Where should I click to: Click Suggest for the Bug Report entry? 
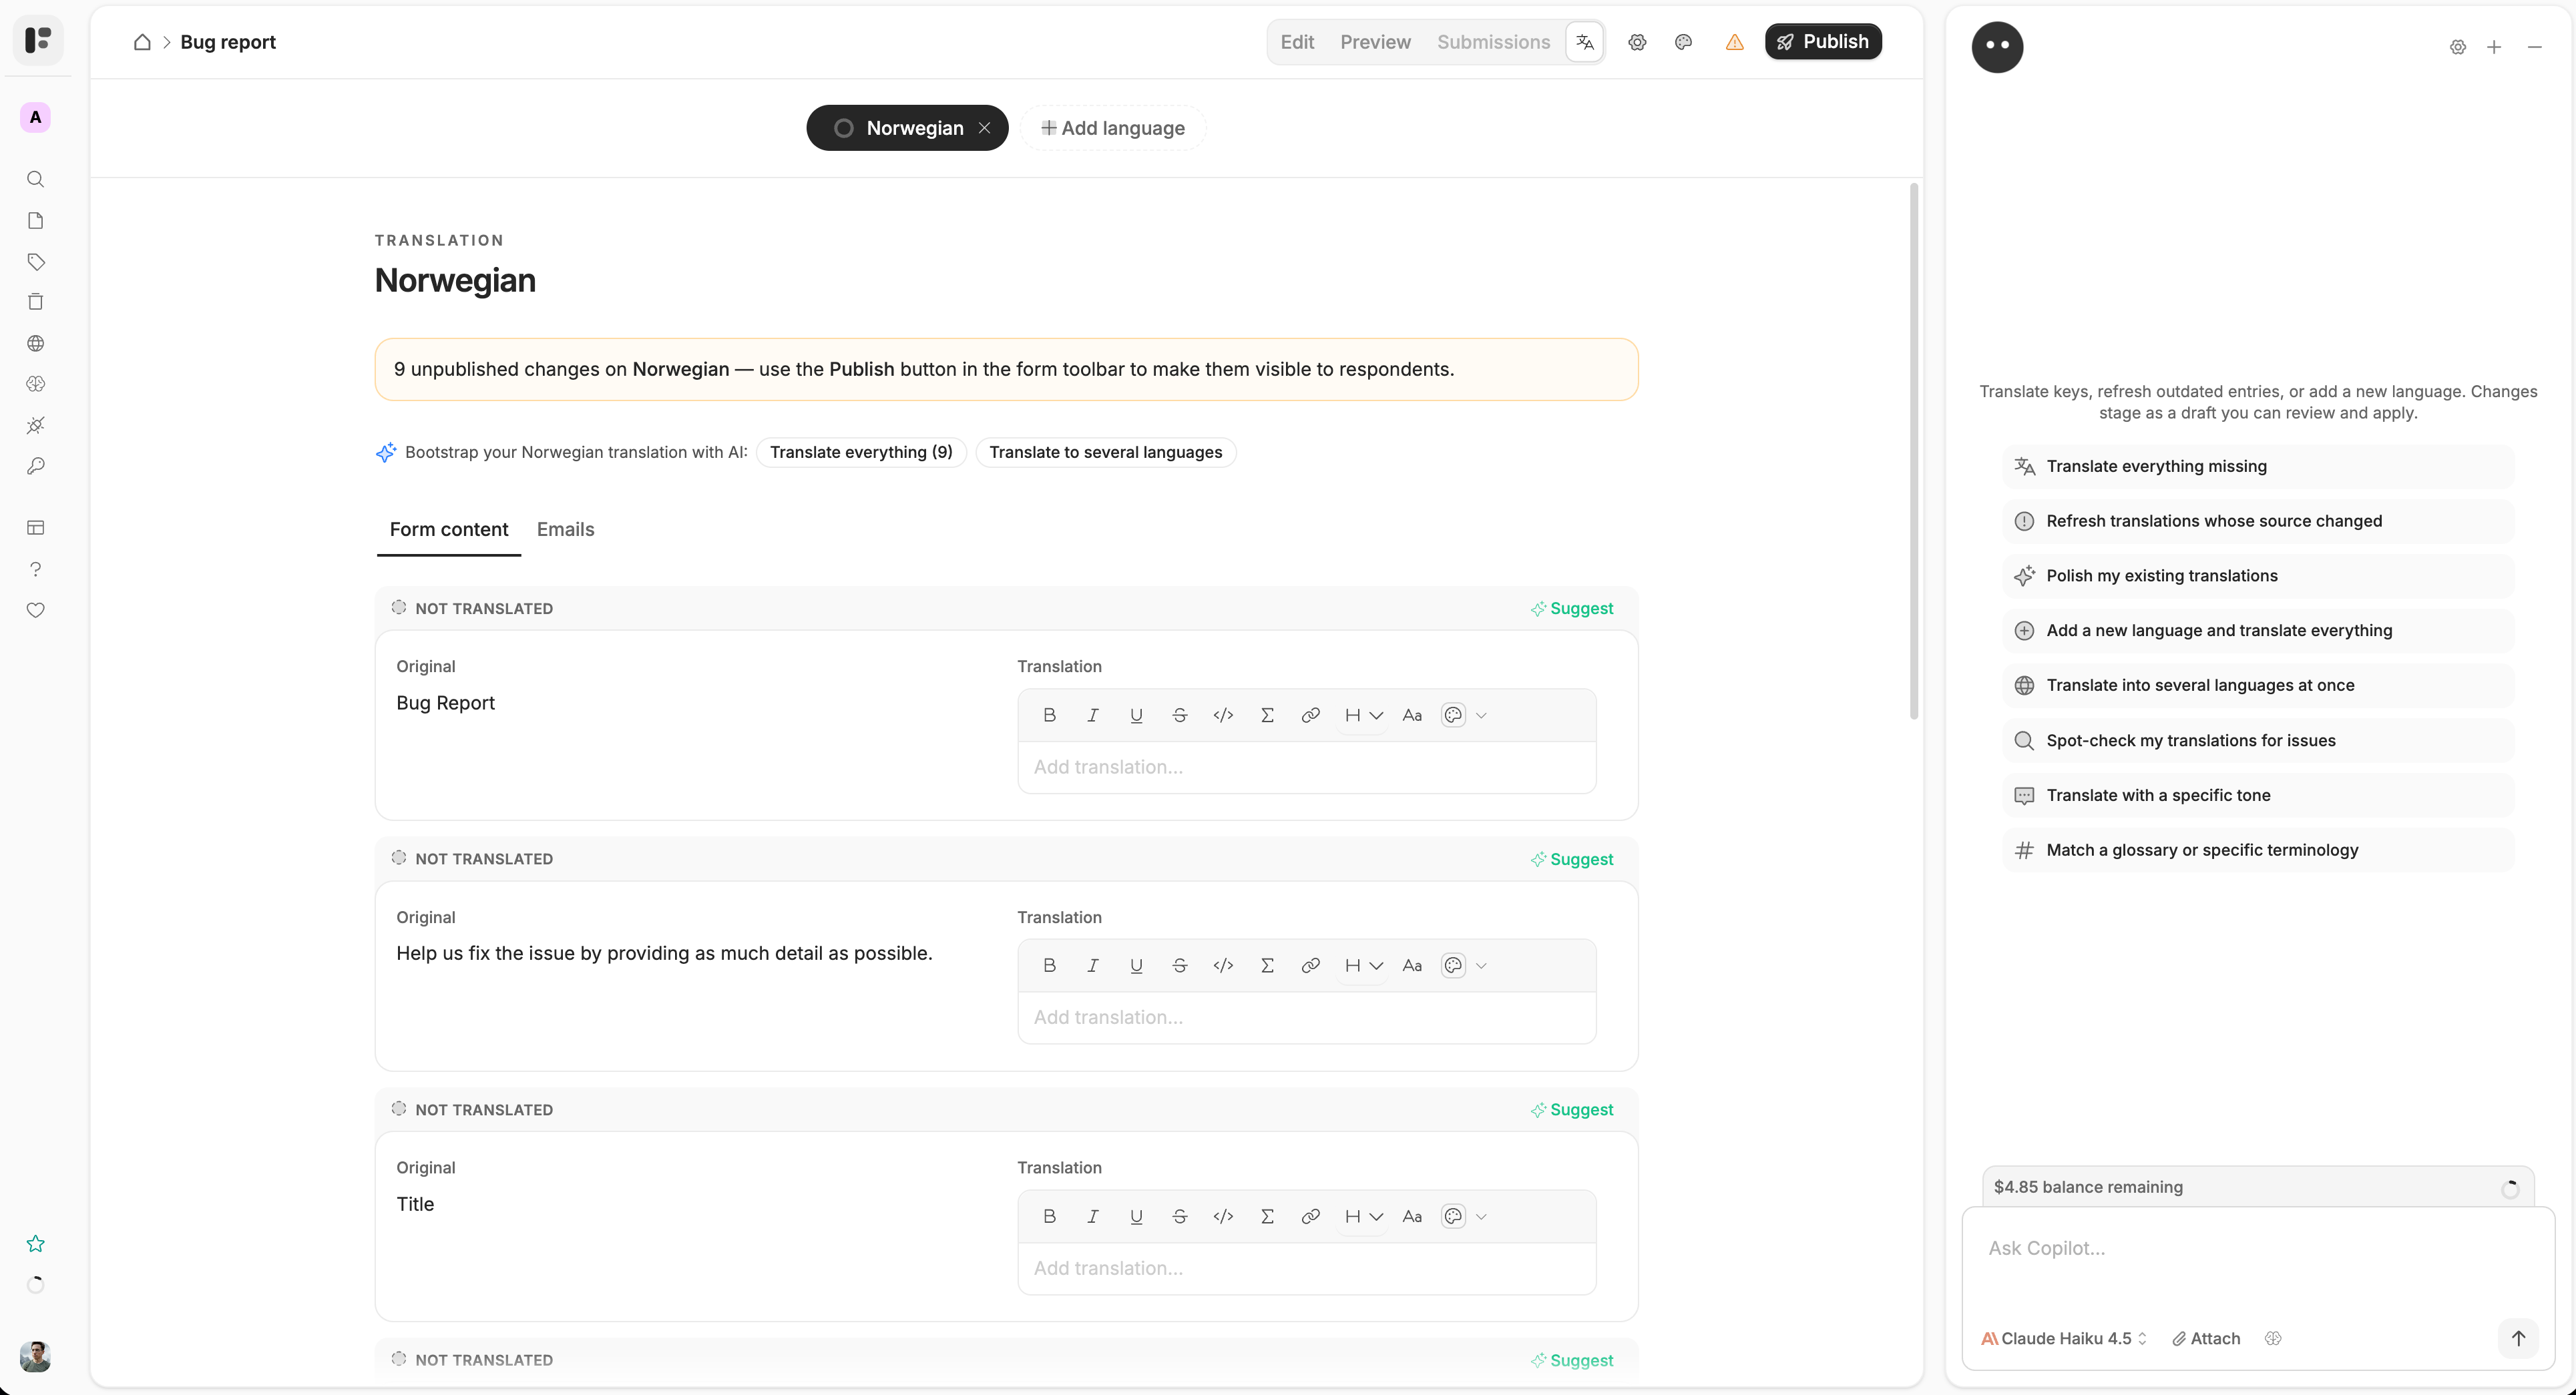1572,609
